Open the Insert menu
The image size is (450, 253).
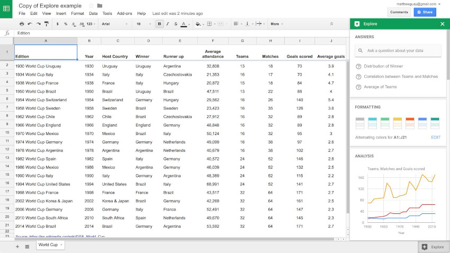tap(61, 13)
